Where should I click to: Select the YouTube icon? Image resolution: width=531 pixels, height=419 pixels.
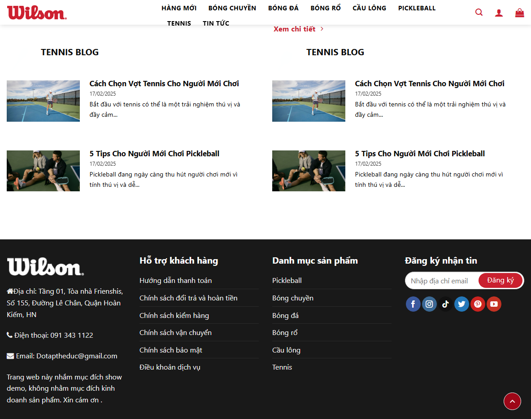pos(494,304)
